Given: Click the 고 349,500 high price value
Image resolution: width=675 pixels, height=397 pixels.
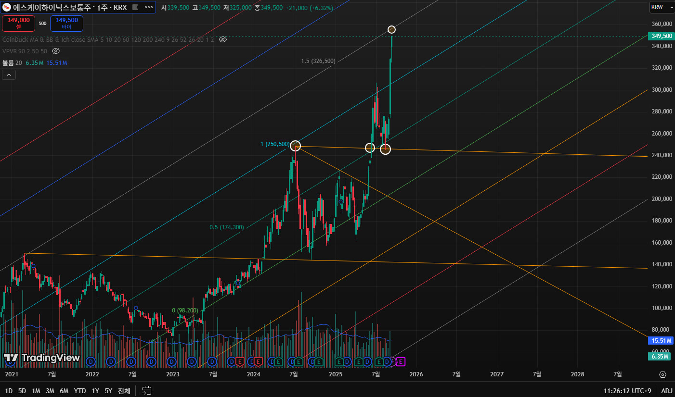Looking at the screenshot, I should tap(206, 8).
